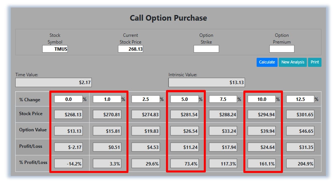The height and width of the screenshot is (183, 336).
Task: Click the 204.9% profit/loss percentage cell
Action: (300, 164)
